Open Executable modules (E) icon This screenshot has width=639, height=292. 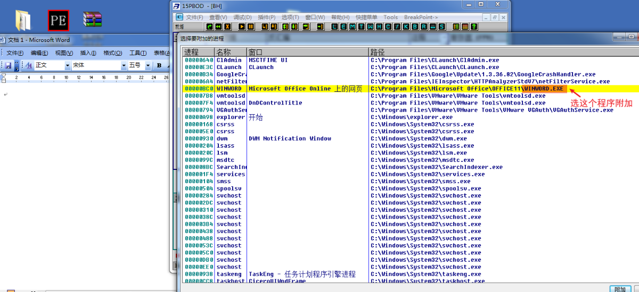[344, 27]
